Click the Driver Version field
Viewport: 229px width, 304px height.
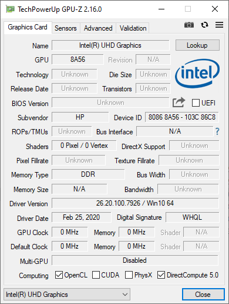click(x=135, y=203)
